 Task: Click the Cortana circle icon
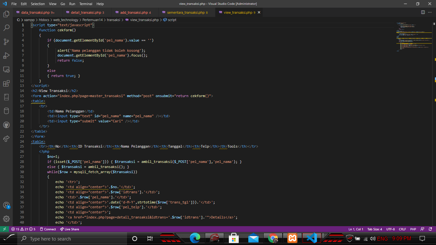tap(135, 239)
